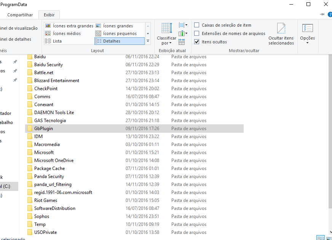Click the Package Cache folder name
The image size is (332, 240).
49,168
